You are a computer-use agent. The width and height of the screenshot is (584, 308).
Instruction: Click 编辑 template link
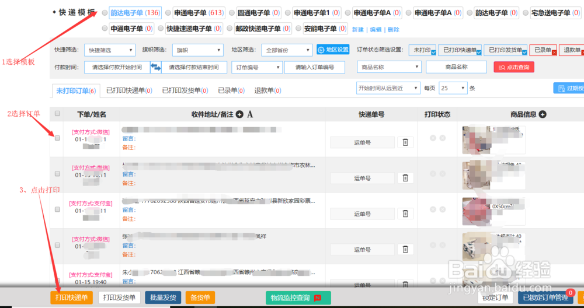376,29
